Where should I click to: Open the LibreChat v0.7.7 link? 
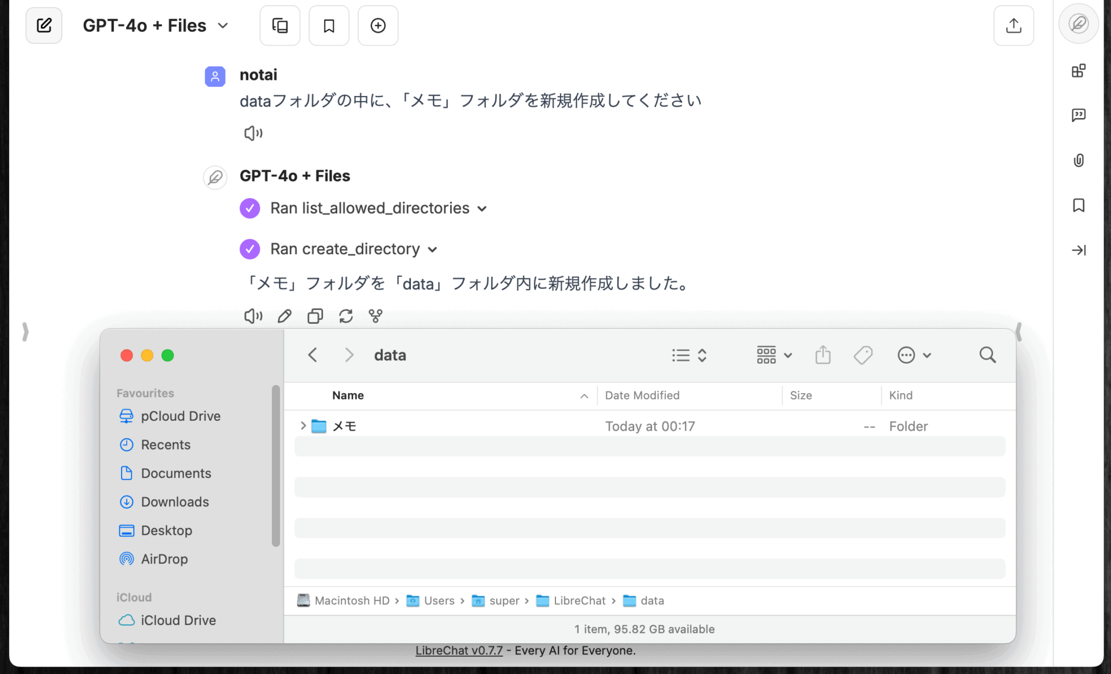pyautogui.click(x=459, y=650)
